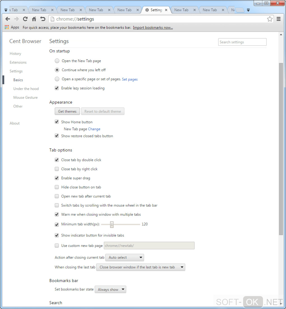Toggle Minimum tab width checkbox
The image size is (286, 309).
(x=57, y=225)
